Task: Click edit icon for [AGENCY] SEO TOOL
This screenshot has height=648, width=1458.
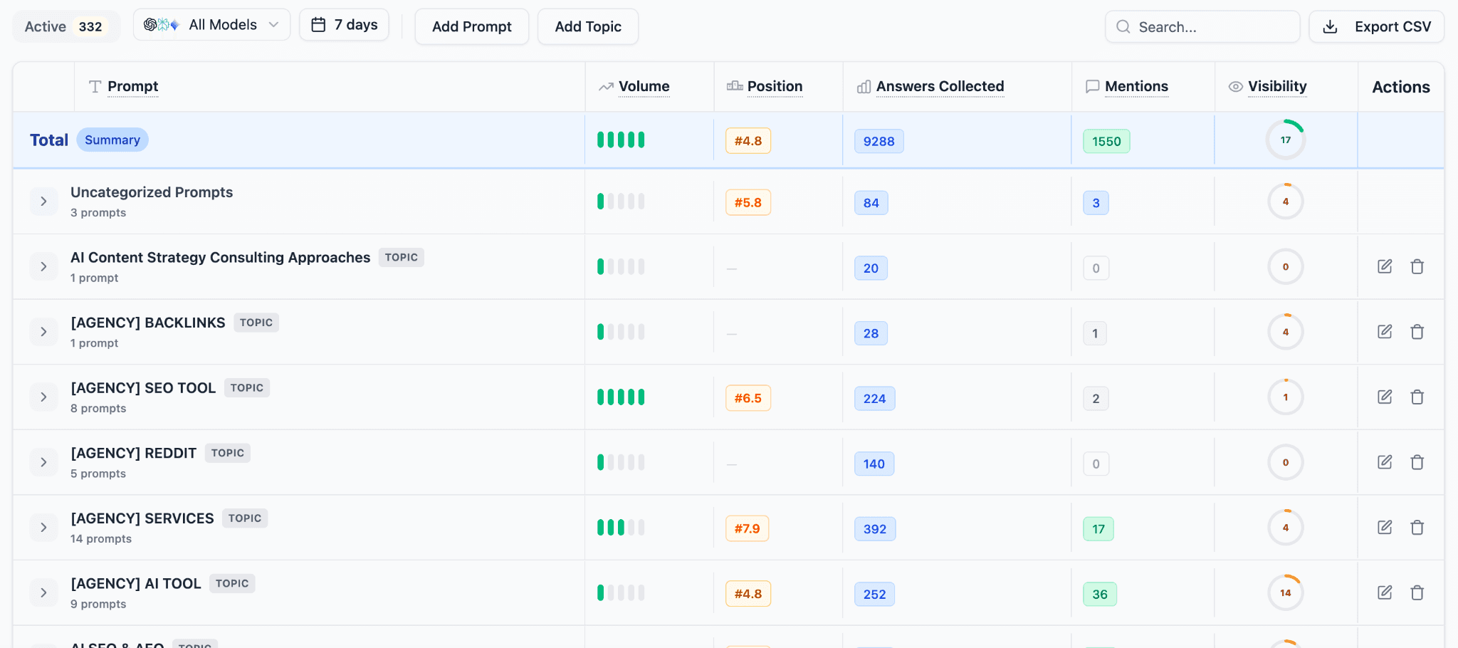Action: point(1384,397)
